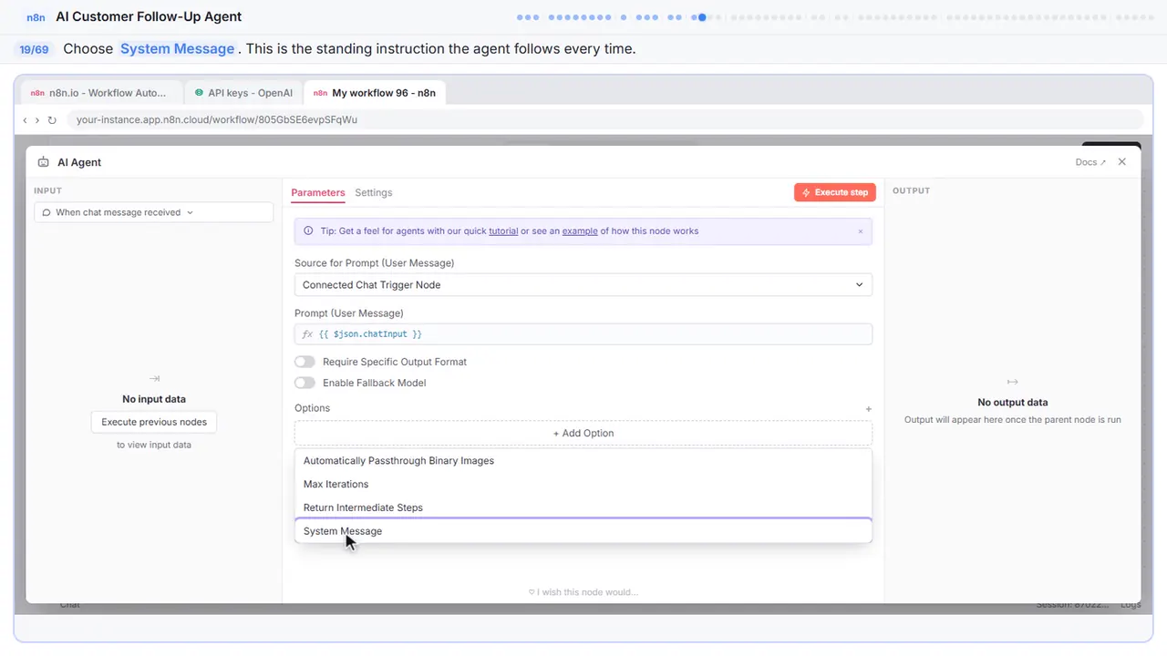Close the AI Agent panel

(x=1122, y=162)
